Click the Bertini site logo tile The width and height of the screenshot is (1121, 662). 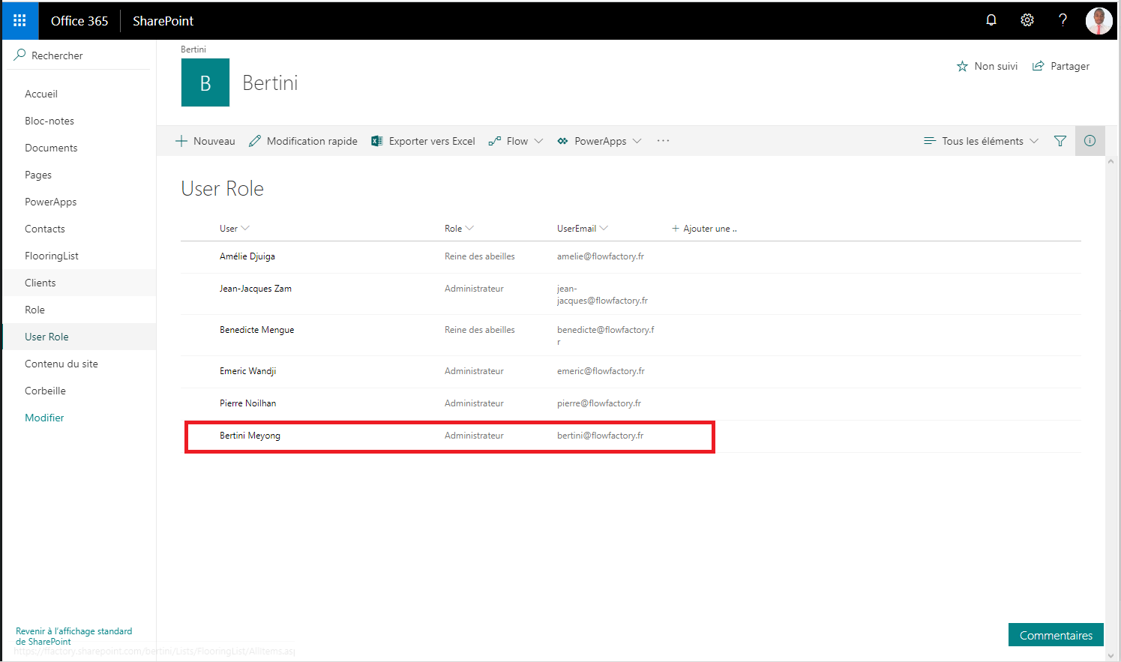205,82
